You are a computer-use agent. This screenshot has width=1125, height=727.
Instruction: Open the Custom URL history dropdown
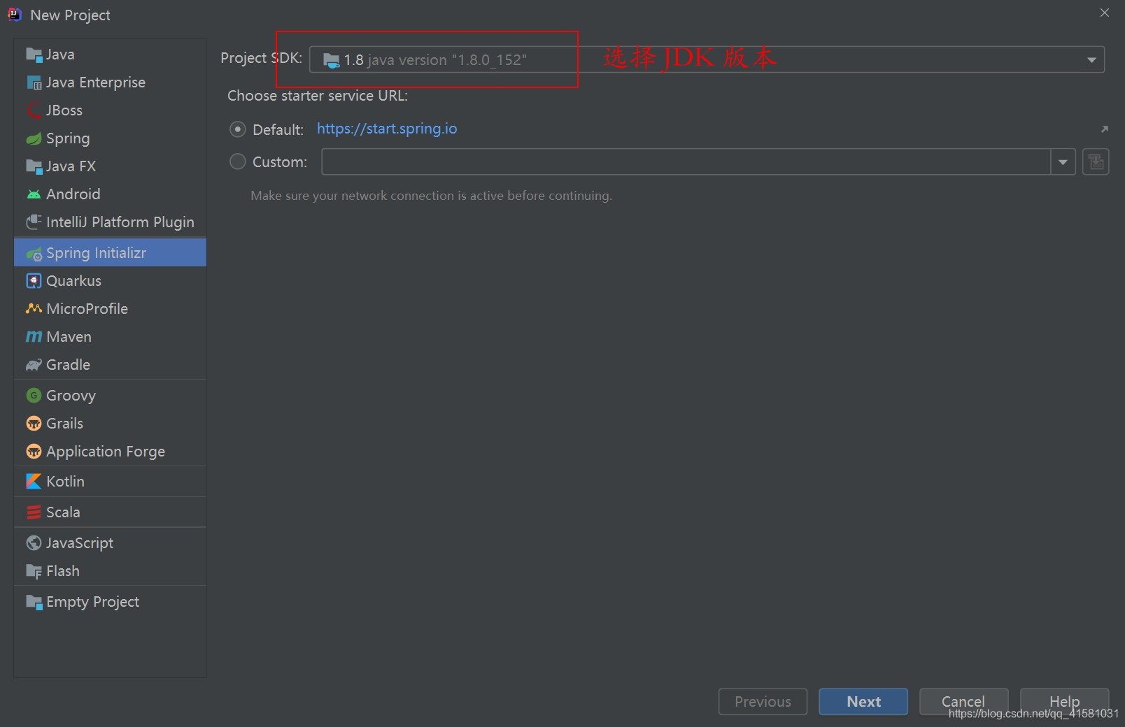(x=1063, y=162)
